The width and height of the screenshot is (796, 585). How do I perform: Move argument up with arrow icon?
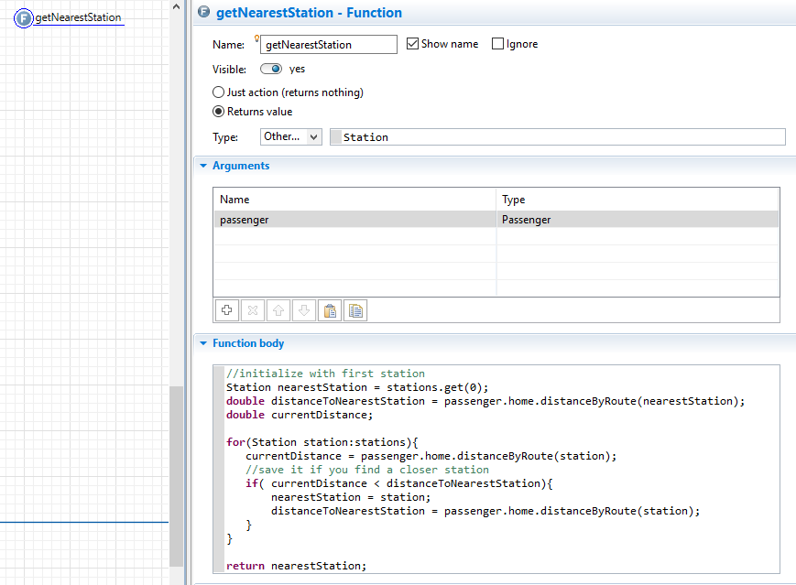click(x=278, y=310)
